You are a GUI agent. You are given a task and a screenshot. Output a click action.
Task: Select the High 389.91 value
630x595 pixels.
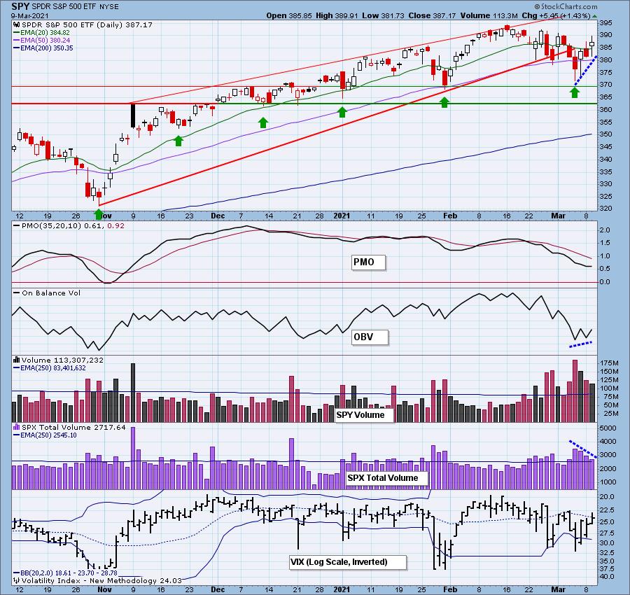(x=336, y=15)
